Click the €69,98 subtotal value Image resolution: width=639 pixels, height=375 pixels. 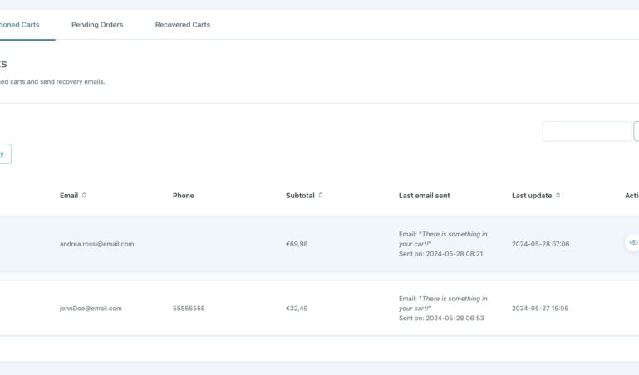pyautogui.click(x=297, y=244)
